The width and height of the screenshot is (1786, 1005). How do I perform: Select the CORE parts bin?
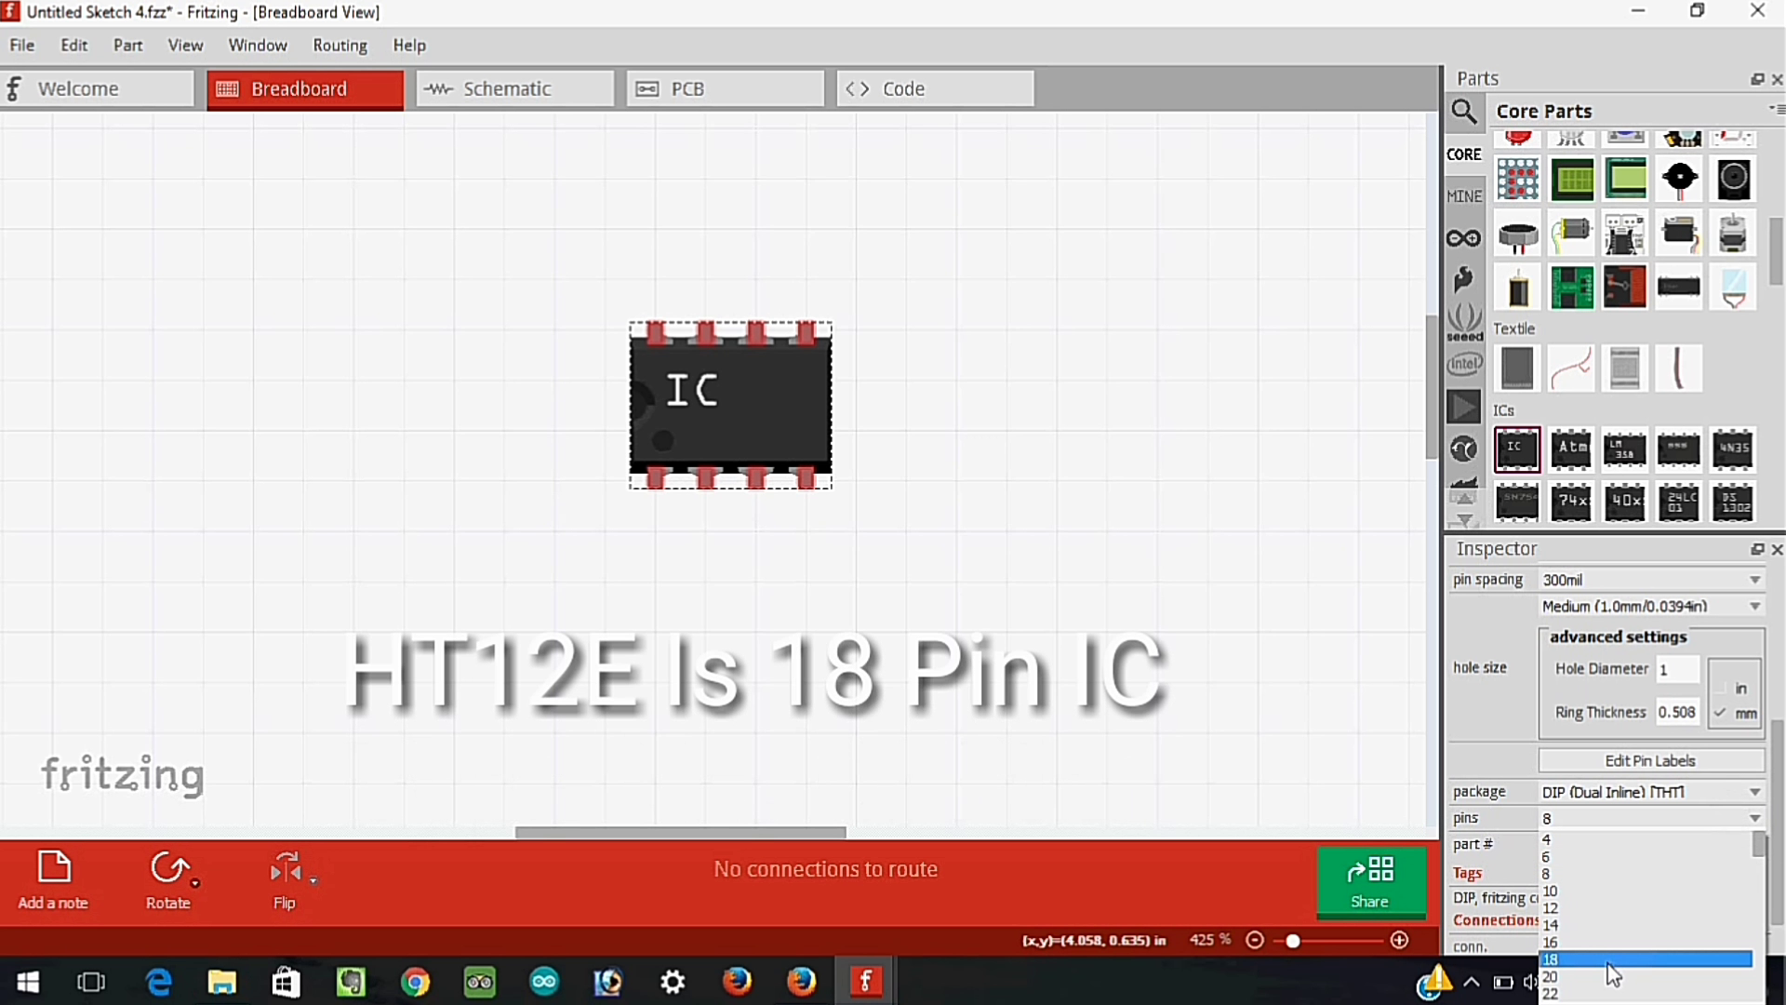(x=1464, y=154)
